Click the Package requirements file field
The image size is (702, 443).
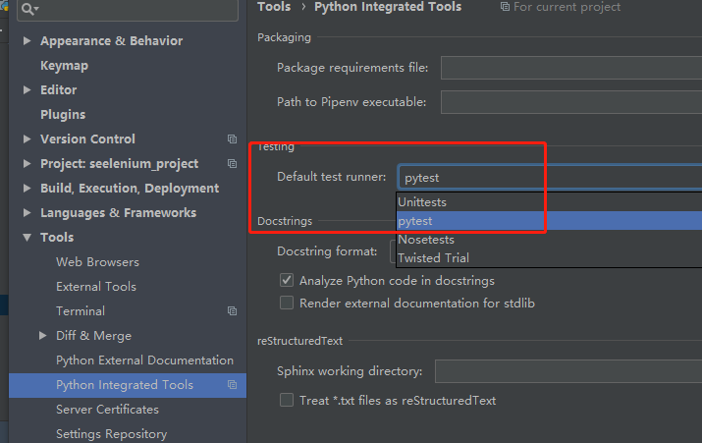click(570, 68)
